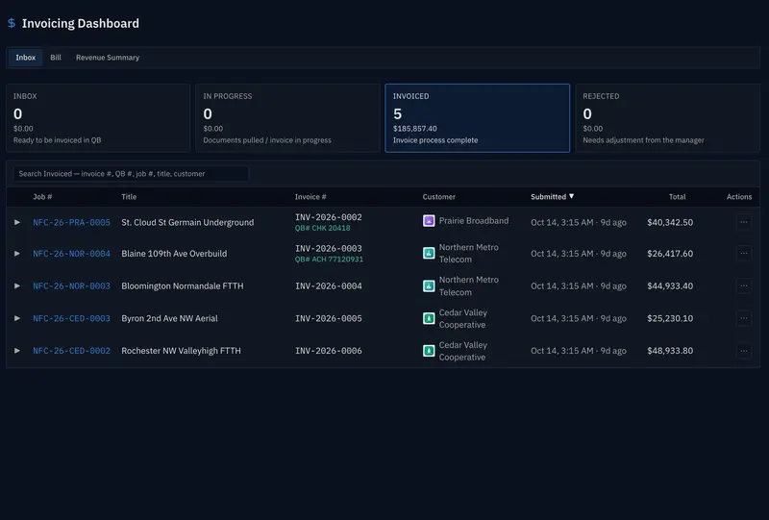This screenshot has width=769, height=520.
Task: Click QB# CHK 20418 reference
Action: coord(323,228)
